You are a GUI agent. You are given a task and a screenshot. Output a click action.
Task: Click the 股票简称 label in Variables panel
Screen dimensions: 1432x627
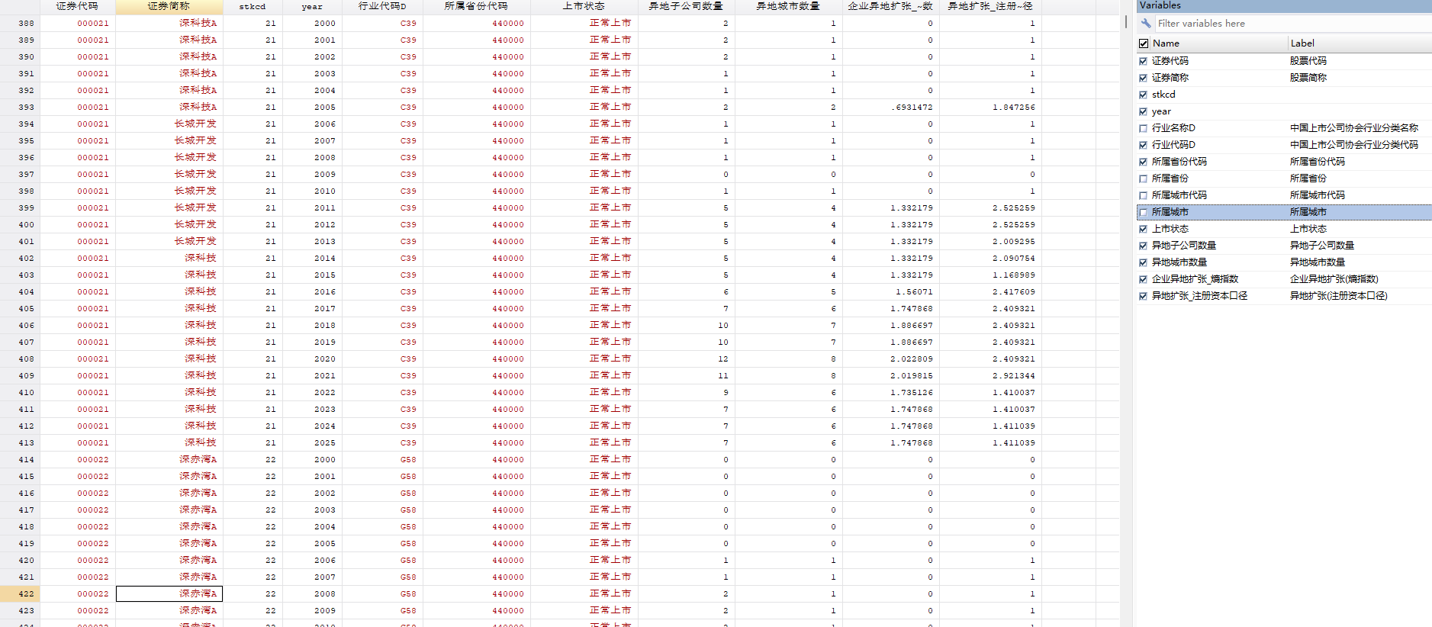(1308, 78)
